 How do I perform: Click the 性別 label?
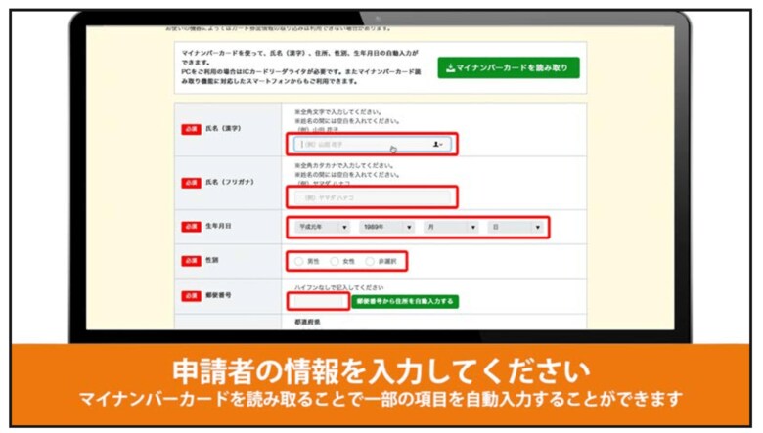tap(211, 260)
